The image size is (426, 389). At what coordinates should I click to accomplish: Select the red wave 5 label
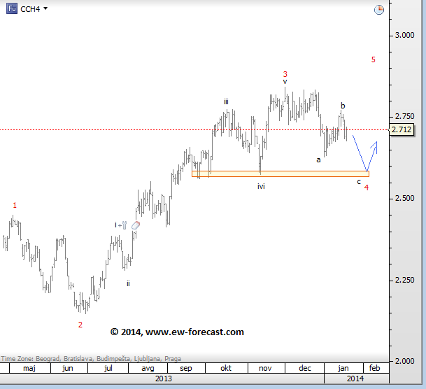click(x=374, y=59)
